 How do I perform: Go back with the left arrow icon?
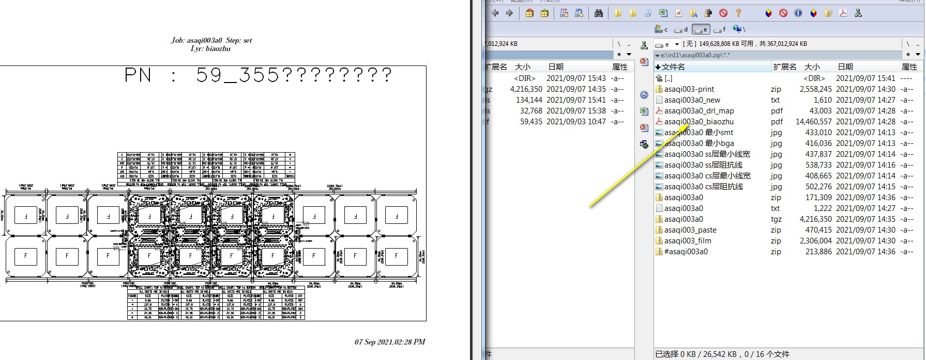[495, 13]
